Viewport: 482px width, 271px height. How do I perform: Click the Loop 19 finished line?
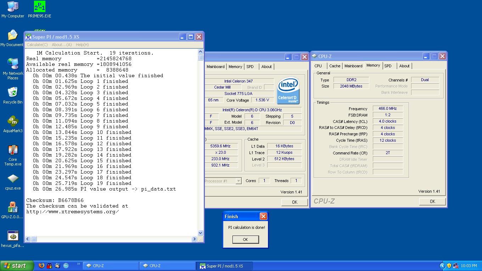pyautogui.click(x=82, y=183)
